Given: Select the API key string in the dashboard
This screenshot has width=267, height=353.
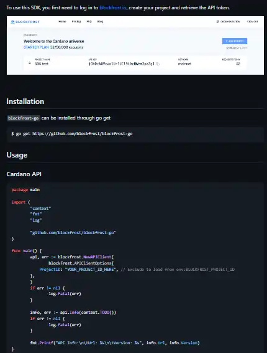Looking at the screenshot, I should (122, 64).
